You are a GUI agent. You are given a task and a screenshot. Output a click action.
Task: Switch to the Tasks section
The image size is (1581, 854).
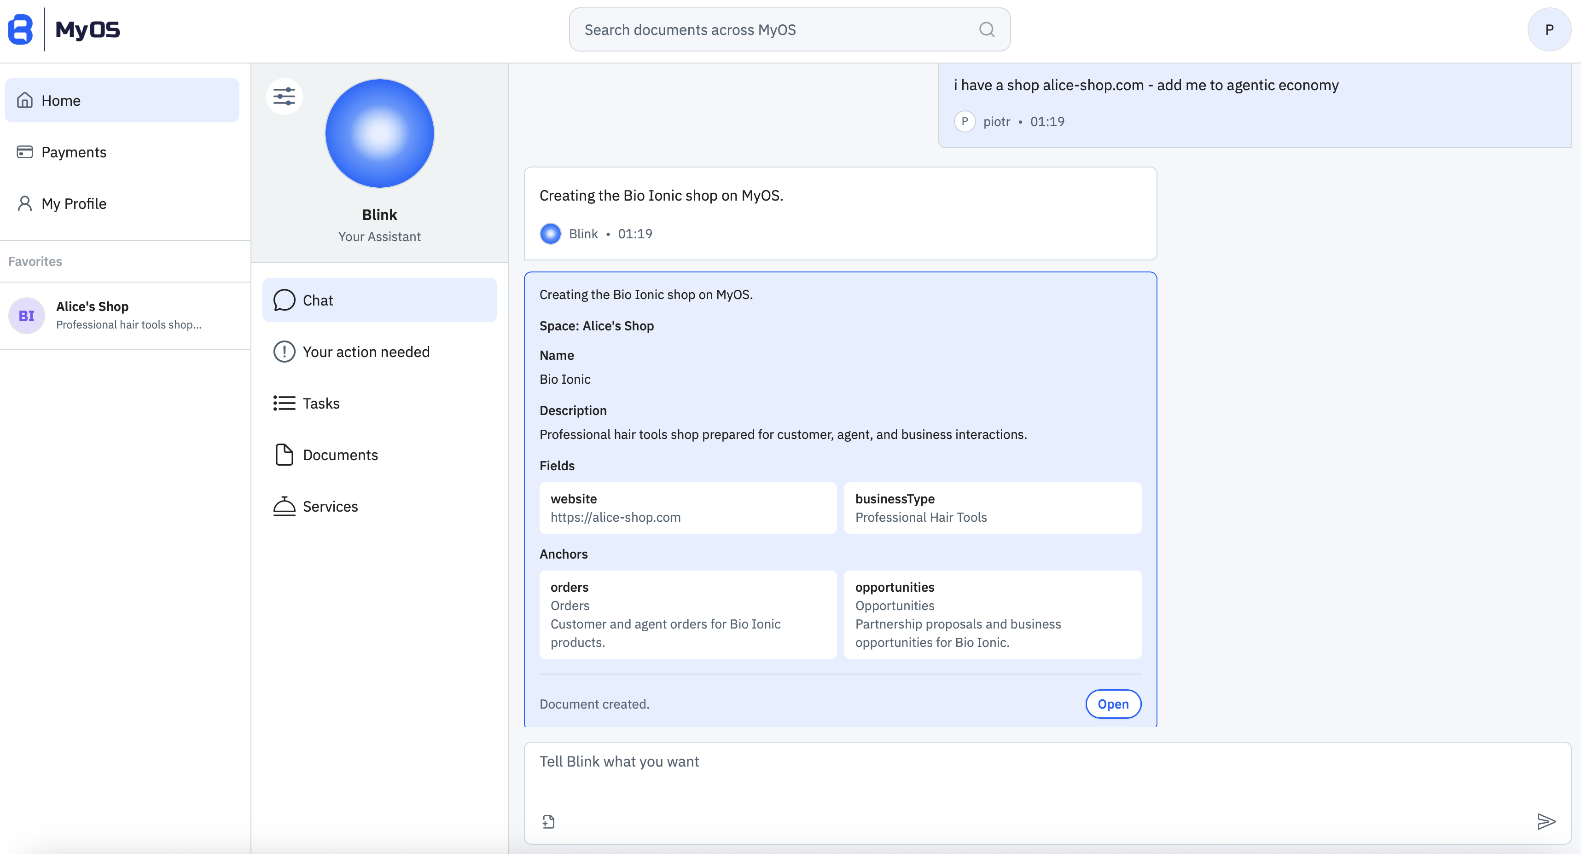pos(320,403)
